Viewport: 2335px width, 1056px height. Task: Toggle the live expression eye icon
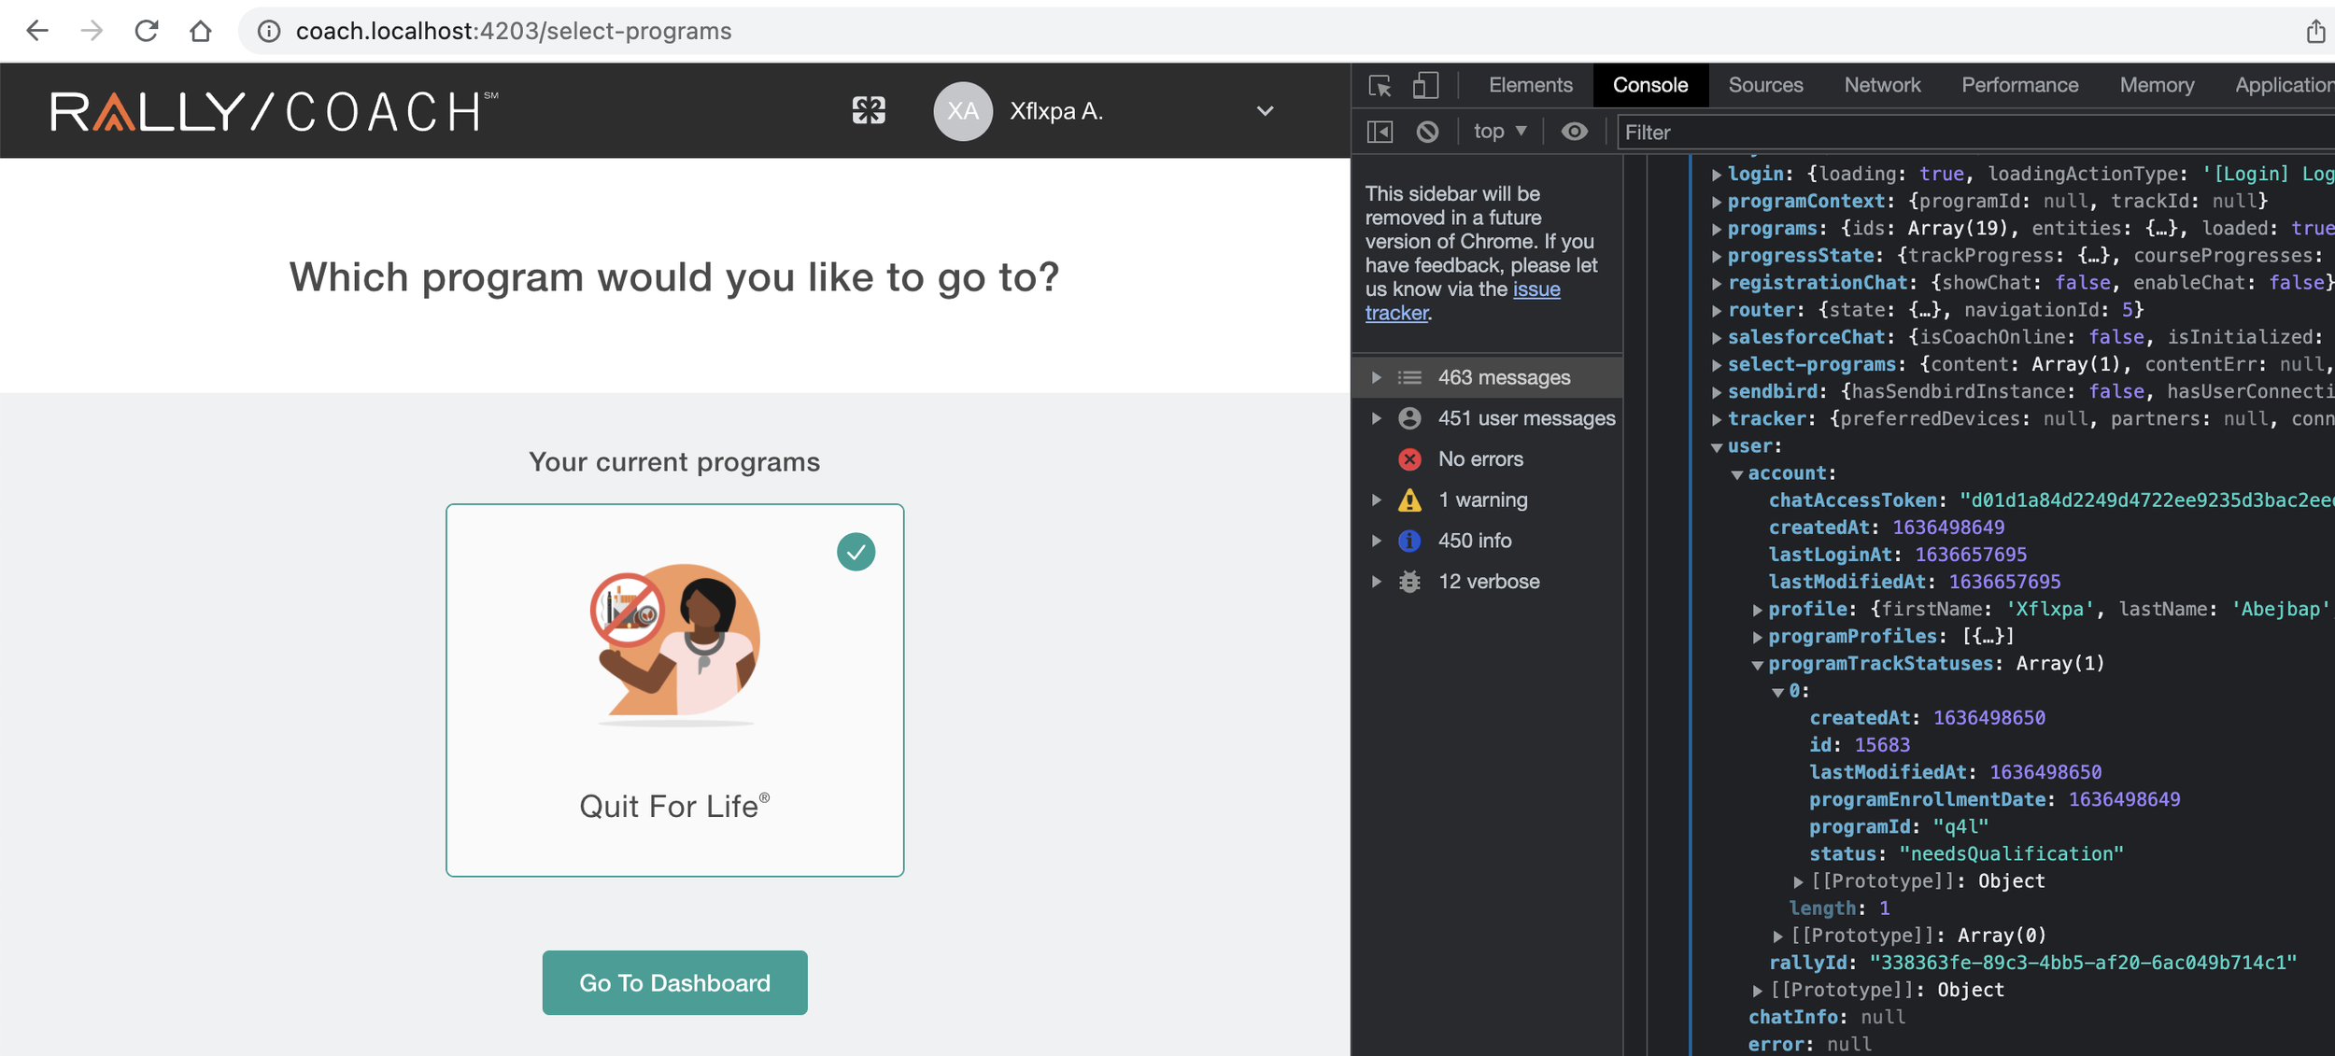coord(1574,132)
